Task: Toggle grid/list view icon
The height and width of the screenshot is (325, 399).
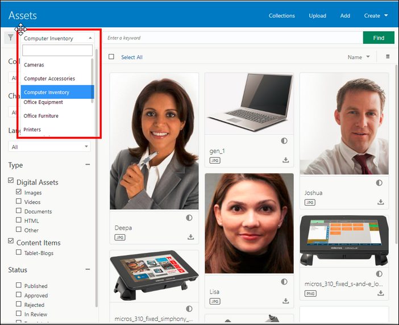Action: coord(388,56)
